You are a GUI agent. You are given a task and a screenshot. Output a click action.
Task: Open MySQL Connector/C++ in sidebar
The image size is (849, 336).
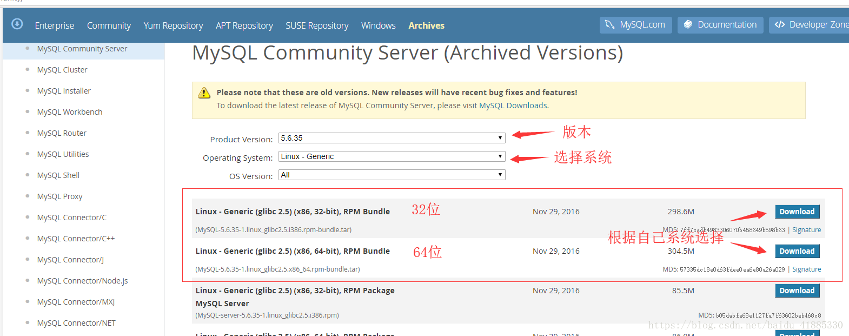pyautogui.click(x=76, y=239)
